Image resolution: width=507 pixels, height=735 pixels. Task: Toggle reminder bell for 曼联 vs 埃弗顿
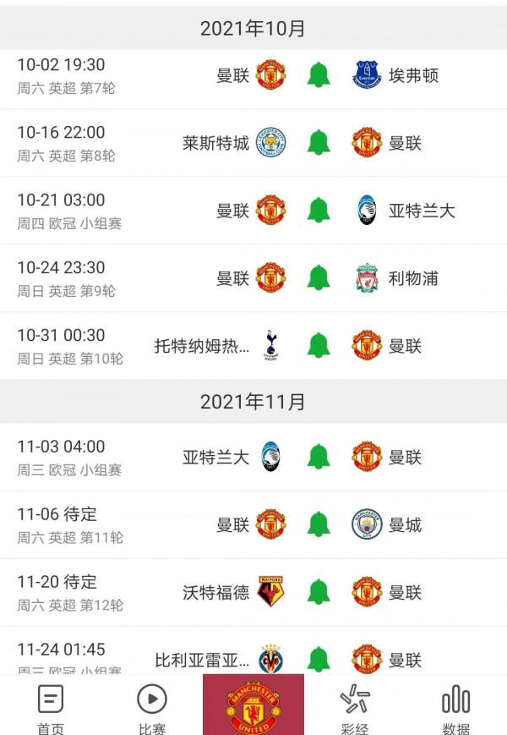click(319, 75)
